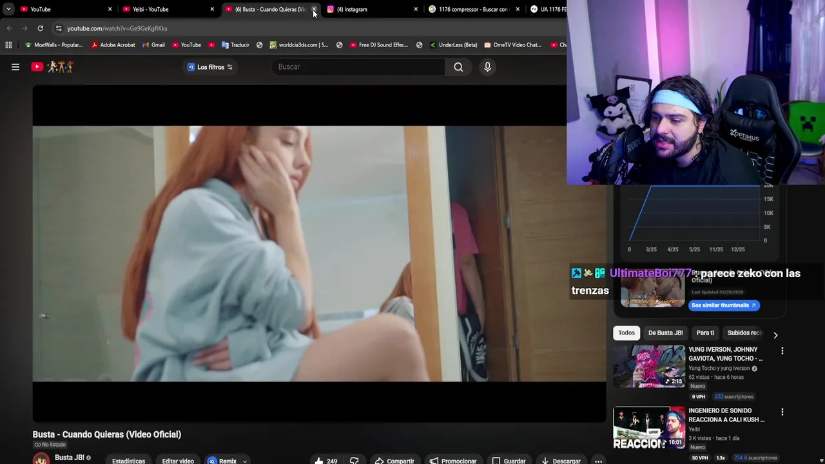
Task: Go forward with the browser forward arrow
Action: 24,28
